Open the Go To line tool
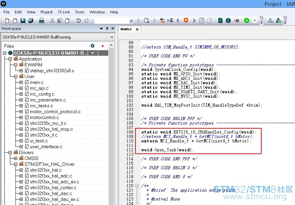This screenshot has width=295, height=205. (170, 20)
